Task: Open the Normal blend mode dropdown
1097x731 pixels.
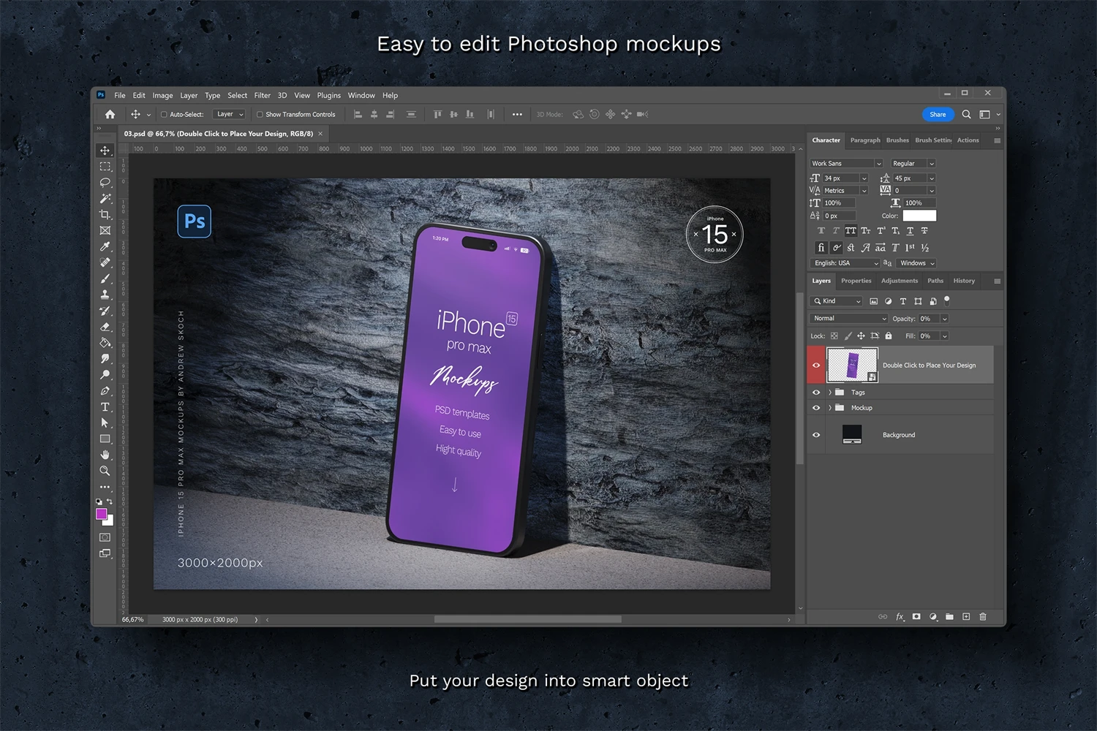Action: [848, 319]
